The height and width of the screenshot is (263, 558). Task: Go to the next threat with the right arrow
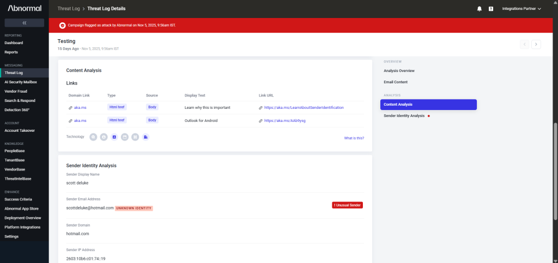click(x=536, y=45)
